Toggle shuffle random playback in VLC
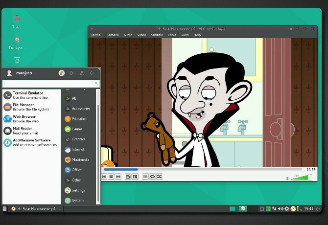Image resolution: width=328 pixels, height=225 pixels. click(160, 177)
